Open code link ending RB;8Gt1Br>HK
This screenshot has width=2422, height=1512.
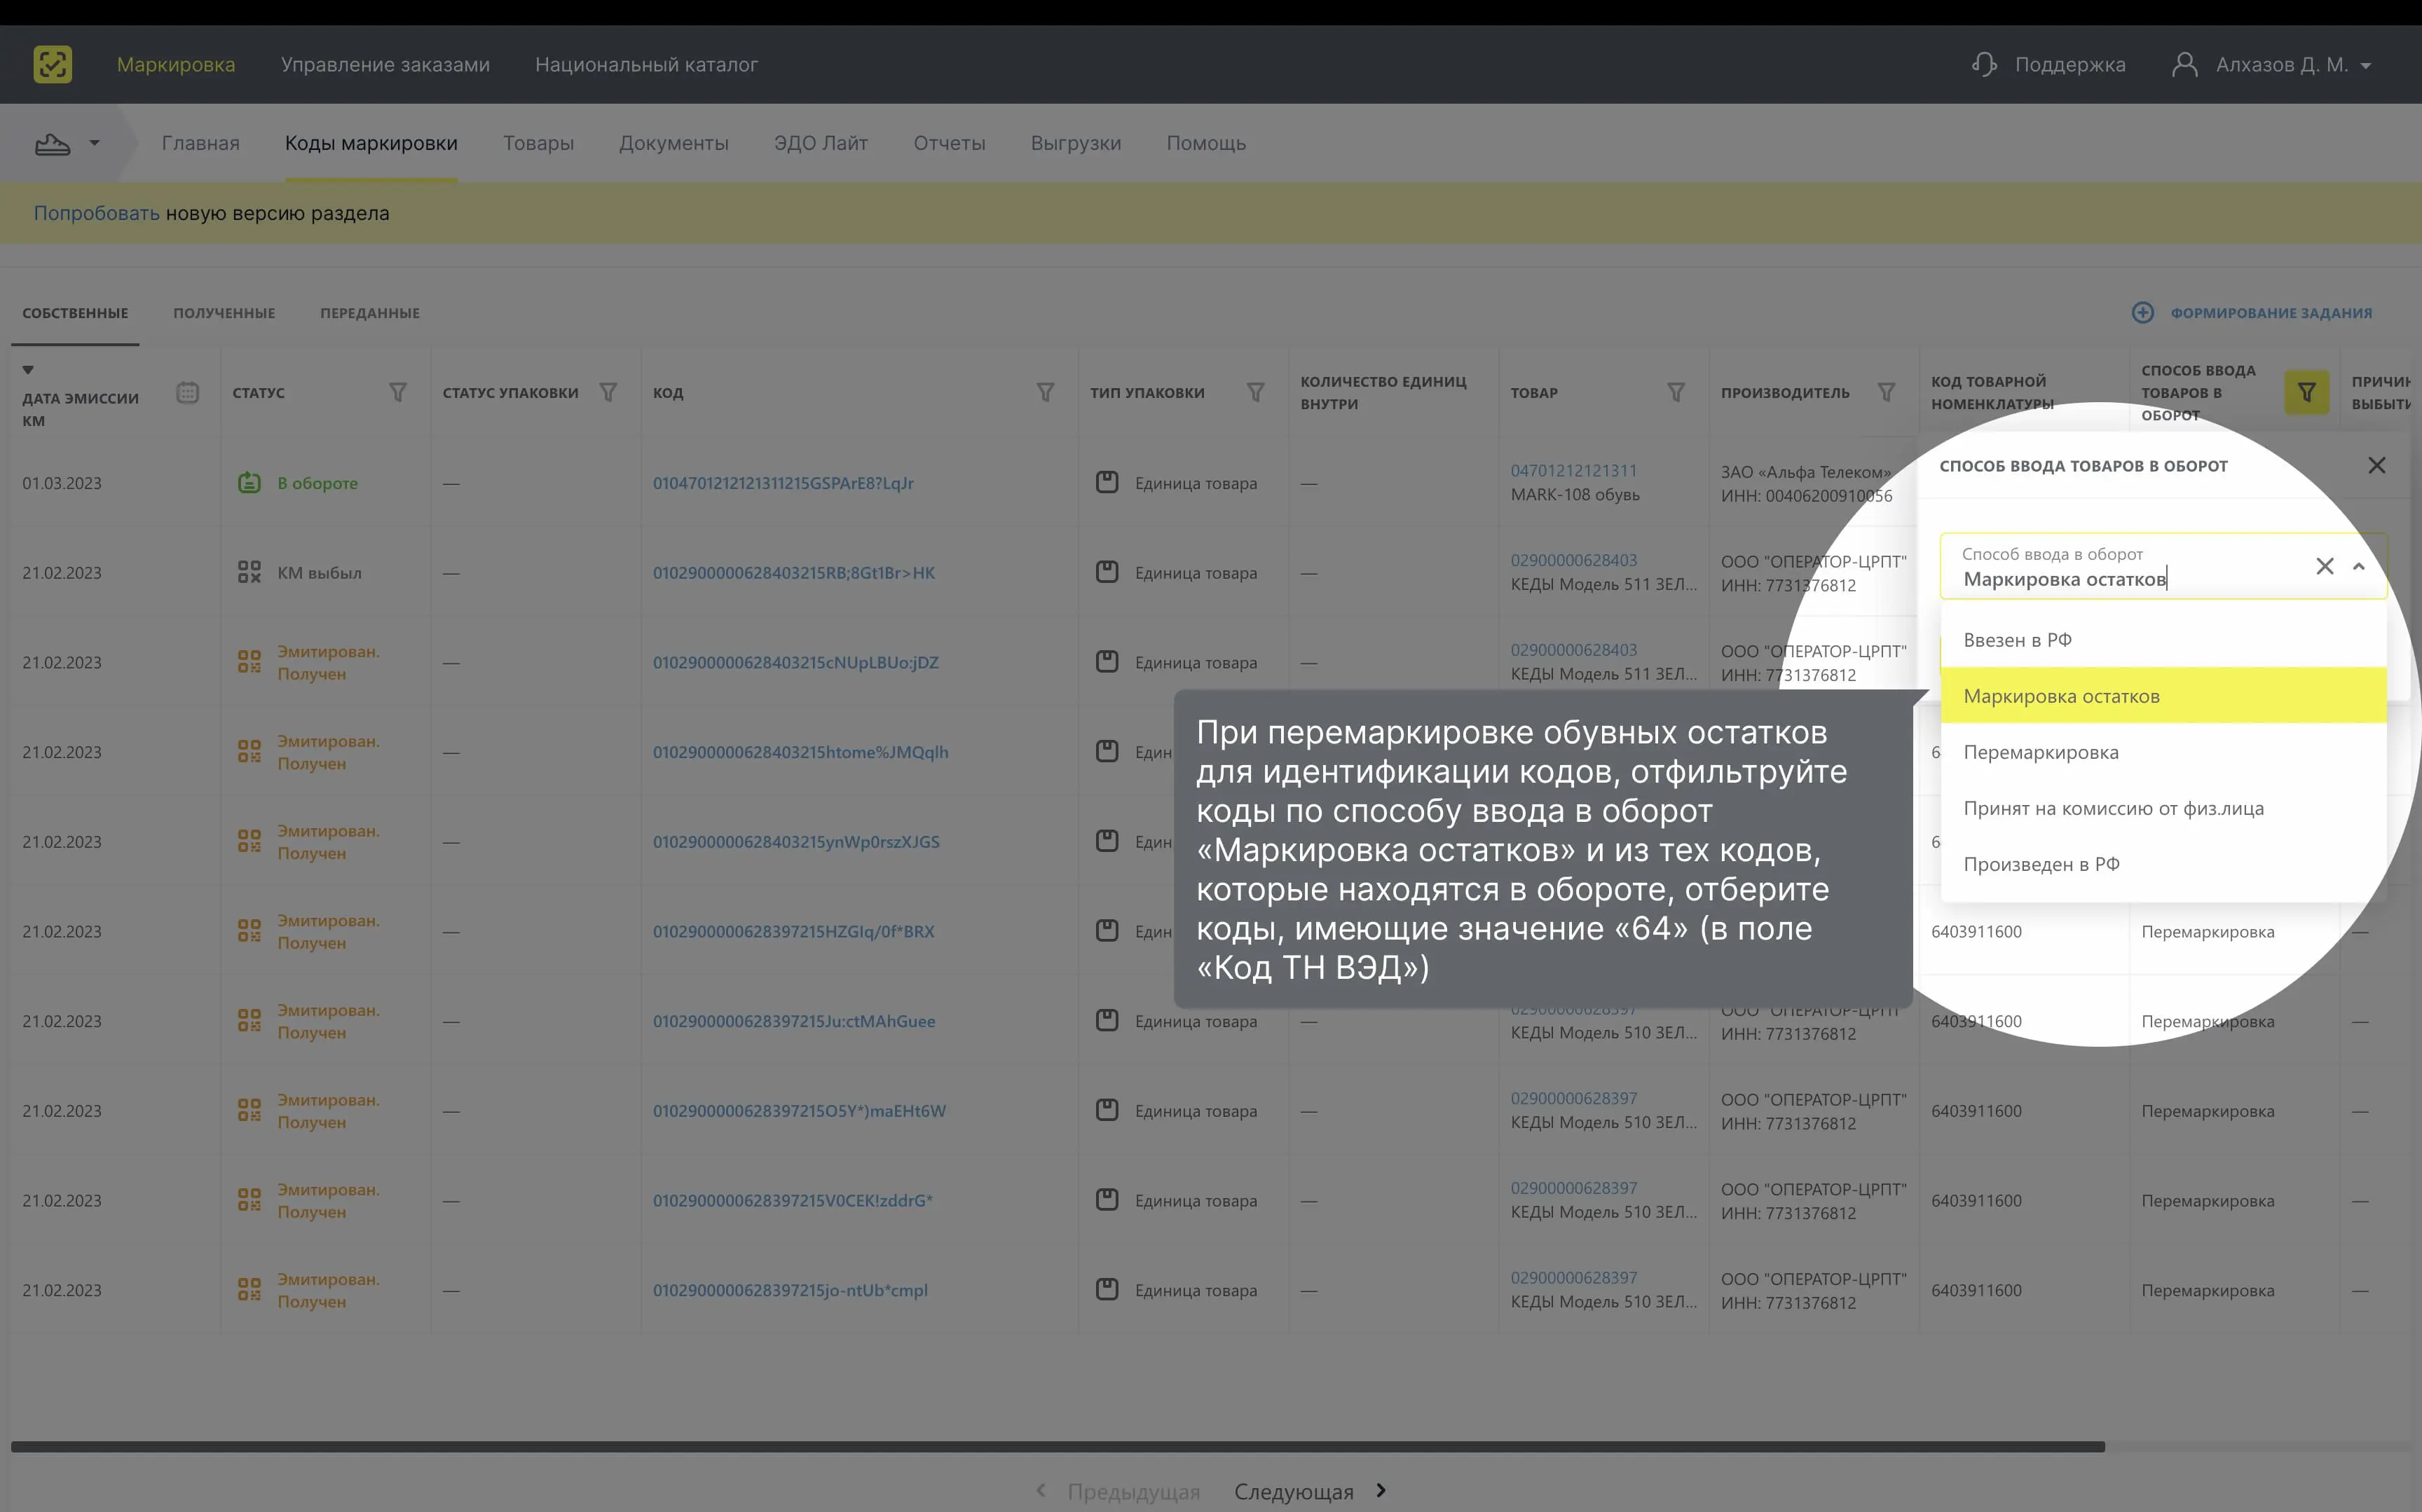(794, 573)
